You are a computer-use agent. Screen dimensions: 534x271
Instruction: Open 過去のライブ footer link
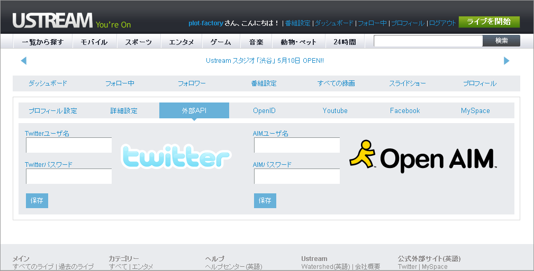pos(76,267)
